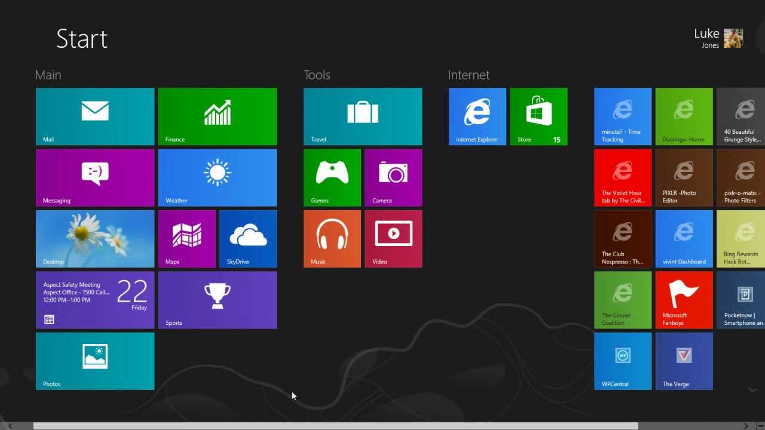This screenshot has height=430, width=765.
Task: Open The Club Nespresso tile
Action: pos(623,239)
